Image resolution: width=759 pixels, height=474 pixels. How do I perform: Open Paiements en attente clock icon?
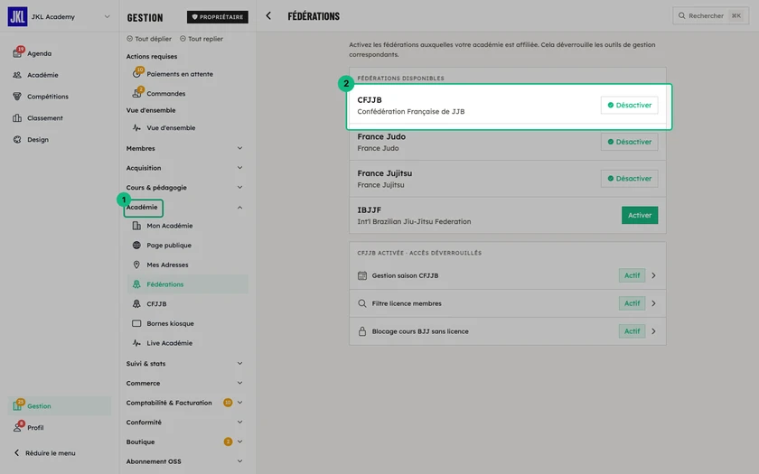tap(136, 74)
